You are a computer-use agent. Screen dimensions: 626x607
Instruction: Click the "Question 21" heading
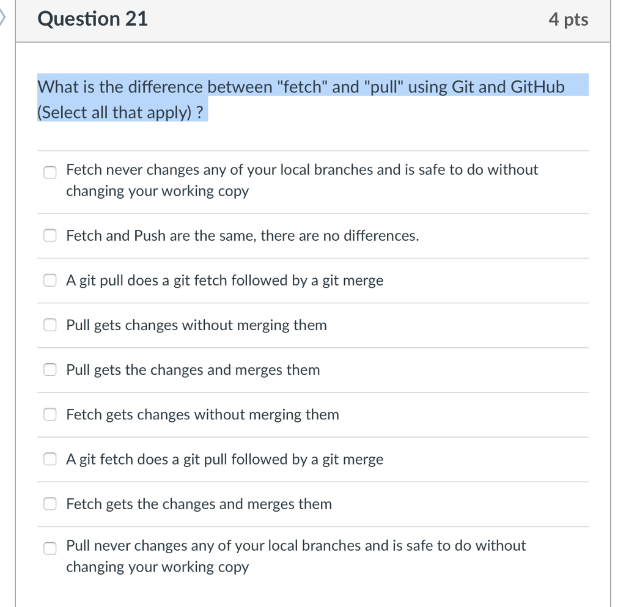92,19
